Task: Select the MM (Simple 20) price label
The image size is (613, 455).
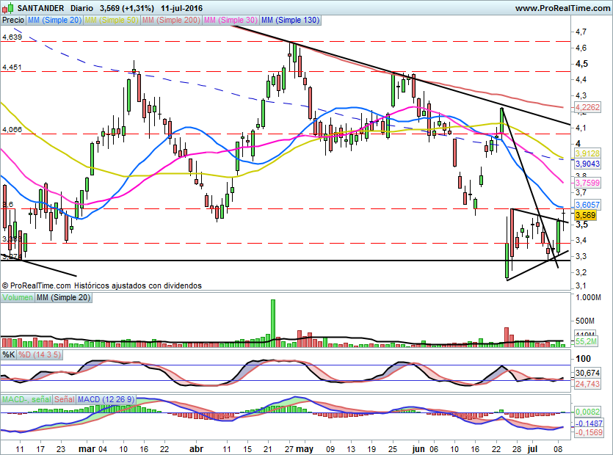Action: pyautogui.click(x=55, y=20)
